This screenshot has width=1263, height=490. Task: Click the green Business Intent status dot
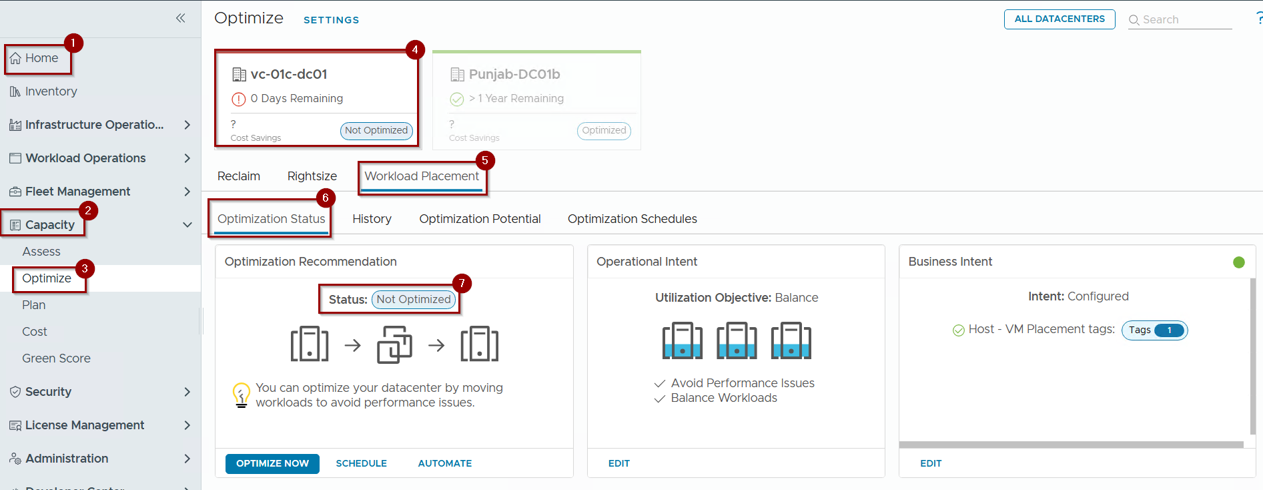[1238, 262]
